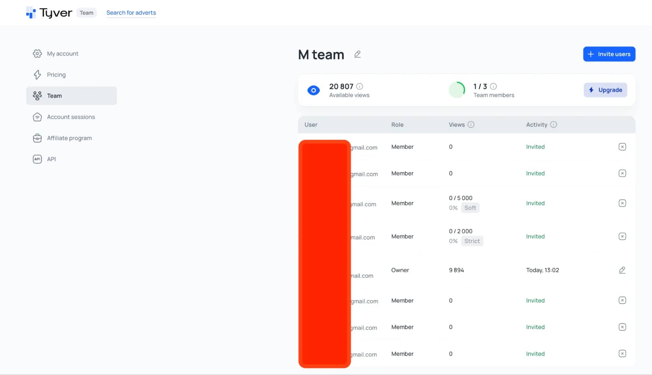Click the Team members progress ring

[457, 90]
